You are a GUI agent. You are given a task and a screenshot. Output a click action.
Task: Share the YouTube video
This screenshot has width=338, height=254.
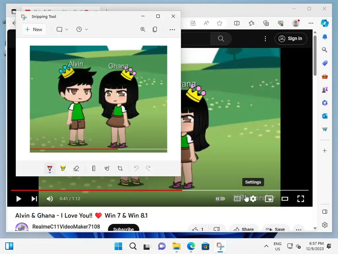244,229
